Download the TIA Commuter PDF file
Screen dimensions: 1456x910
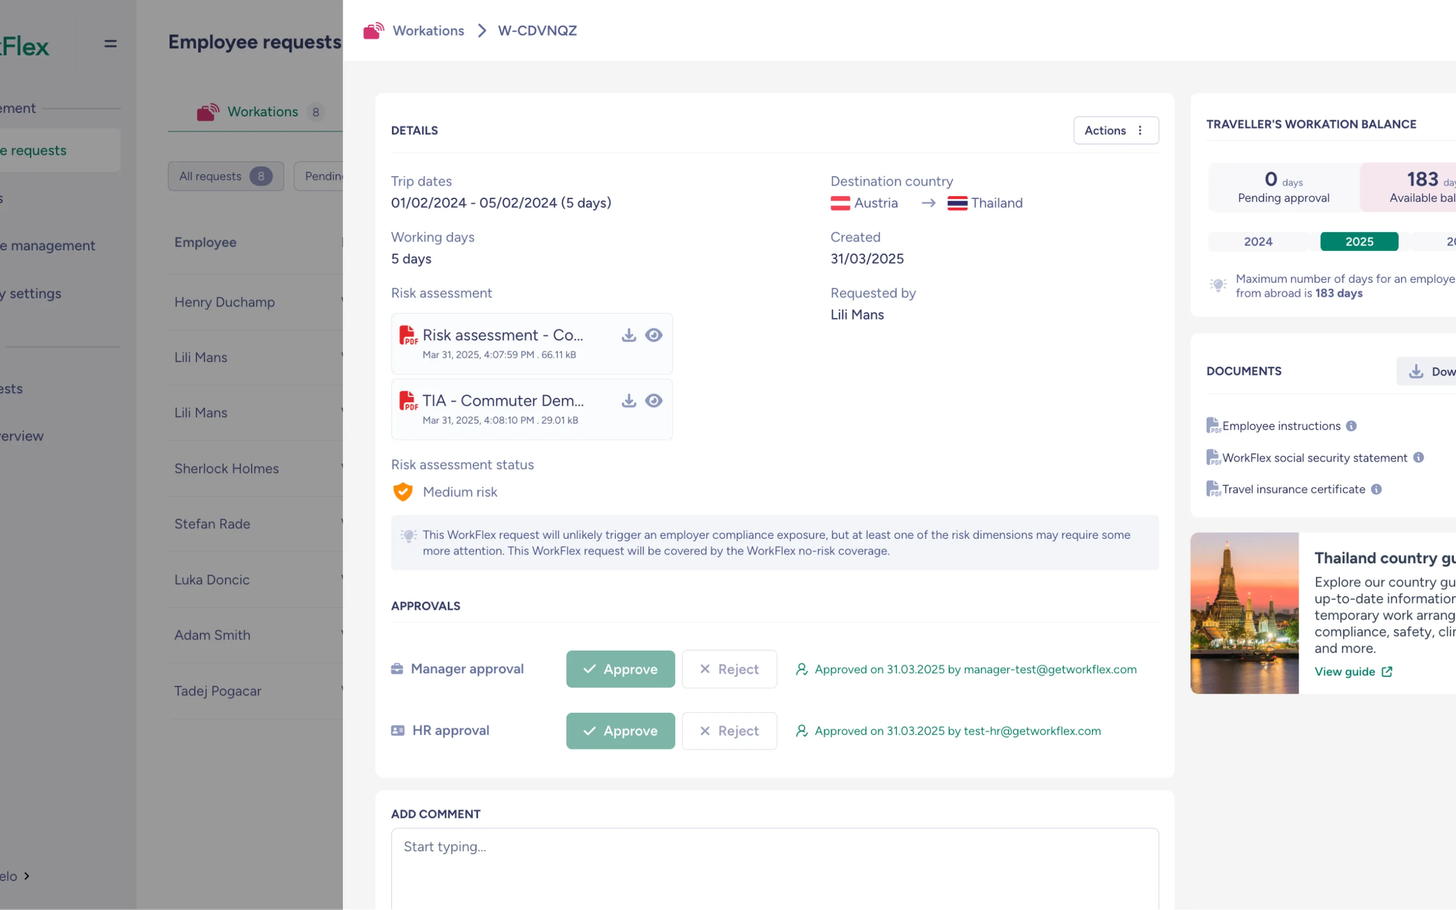pyautogui.click(x=629, y=401)
